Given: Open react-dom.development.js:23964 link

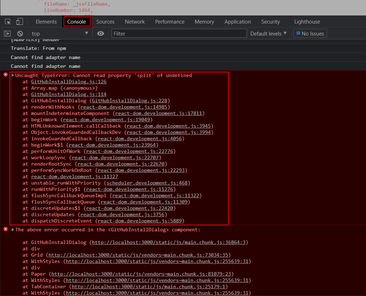Looking at the screenshot, I should 112,145.
